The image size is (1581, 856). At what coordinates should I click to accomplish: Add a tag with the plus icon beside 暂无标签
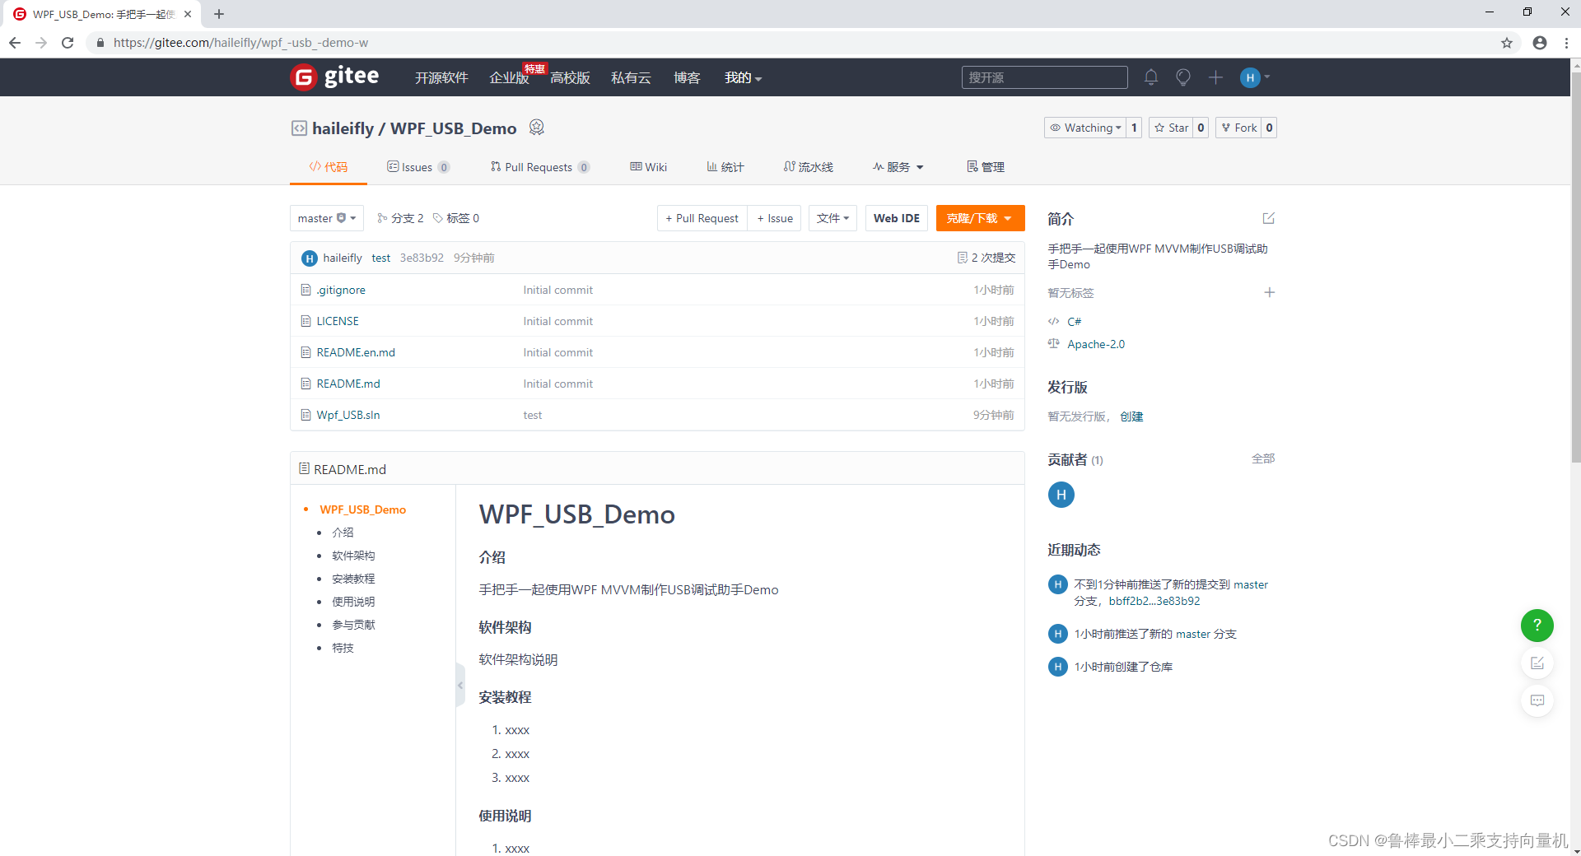1269,292
